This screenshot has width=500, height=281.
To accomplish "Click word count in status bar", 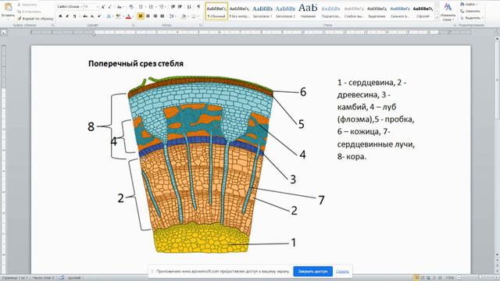I will (44, 278).
